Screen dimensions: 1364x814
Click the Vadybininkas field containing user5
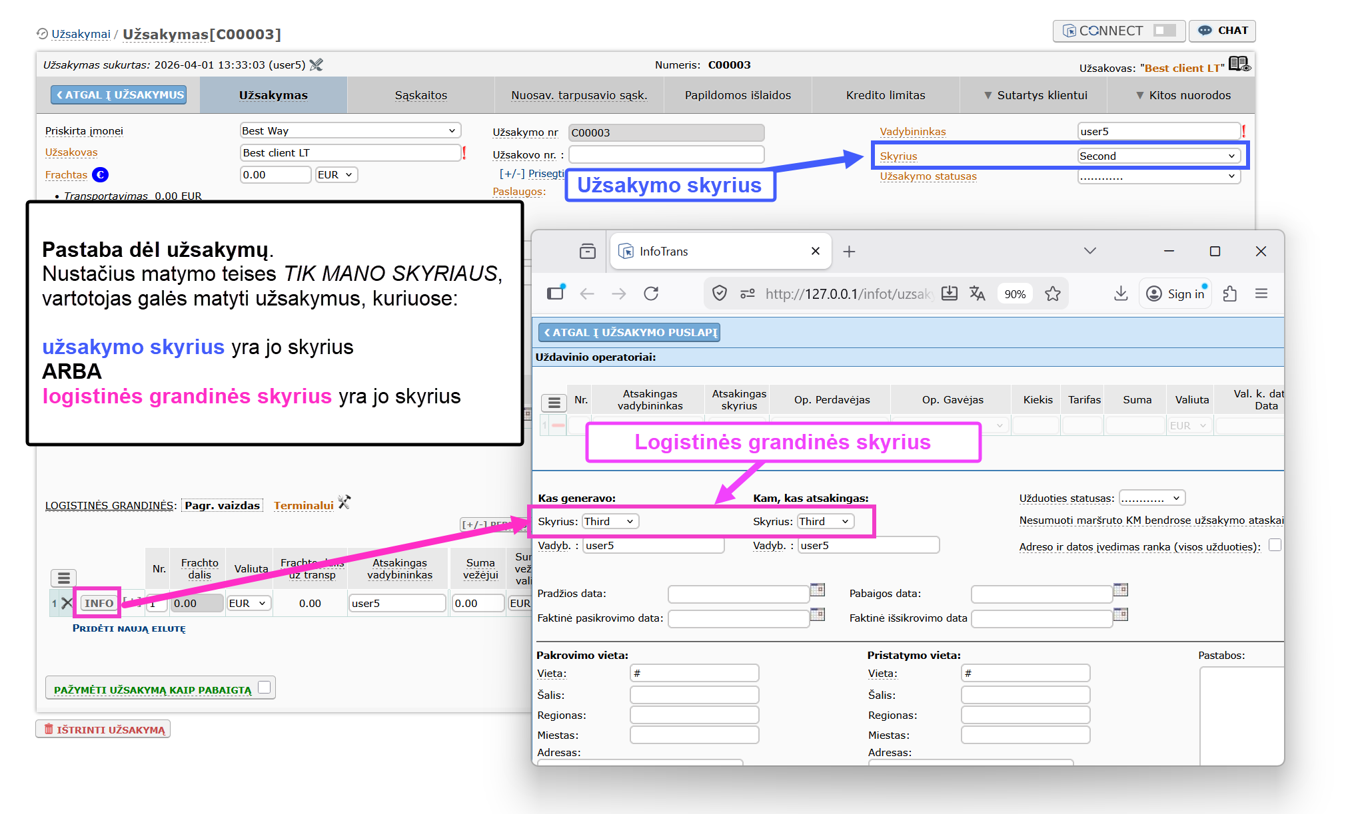tap(1159, 131)
